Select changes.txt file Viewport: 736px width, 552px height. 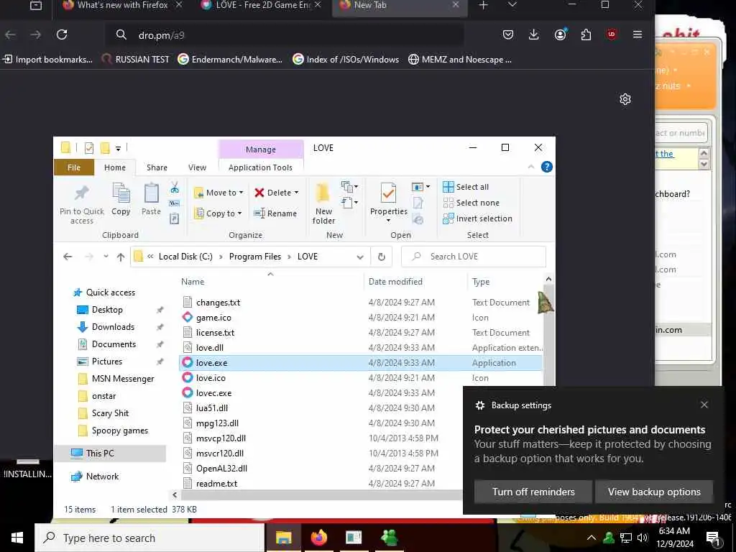tap(218, 303)
